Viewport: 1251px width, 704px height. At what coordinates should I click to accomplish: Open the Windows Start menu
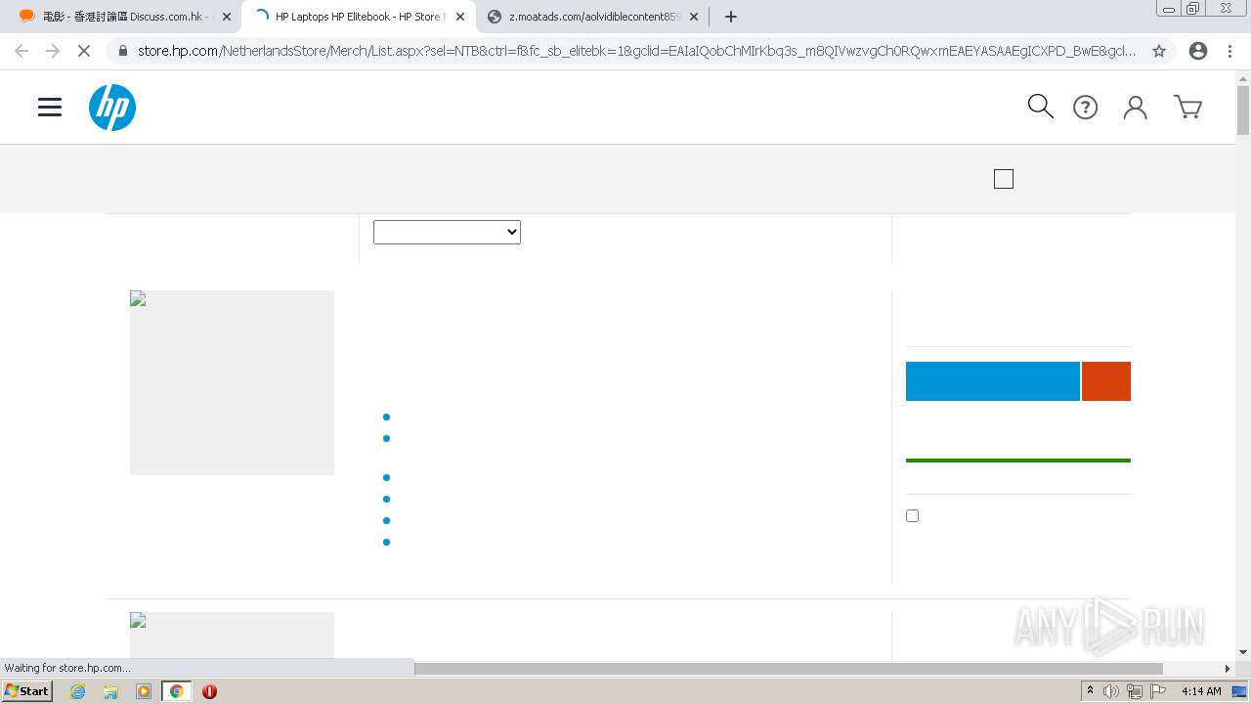click(x=26, y=691)
